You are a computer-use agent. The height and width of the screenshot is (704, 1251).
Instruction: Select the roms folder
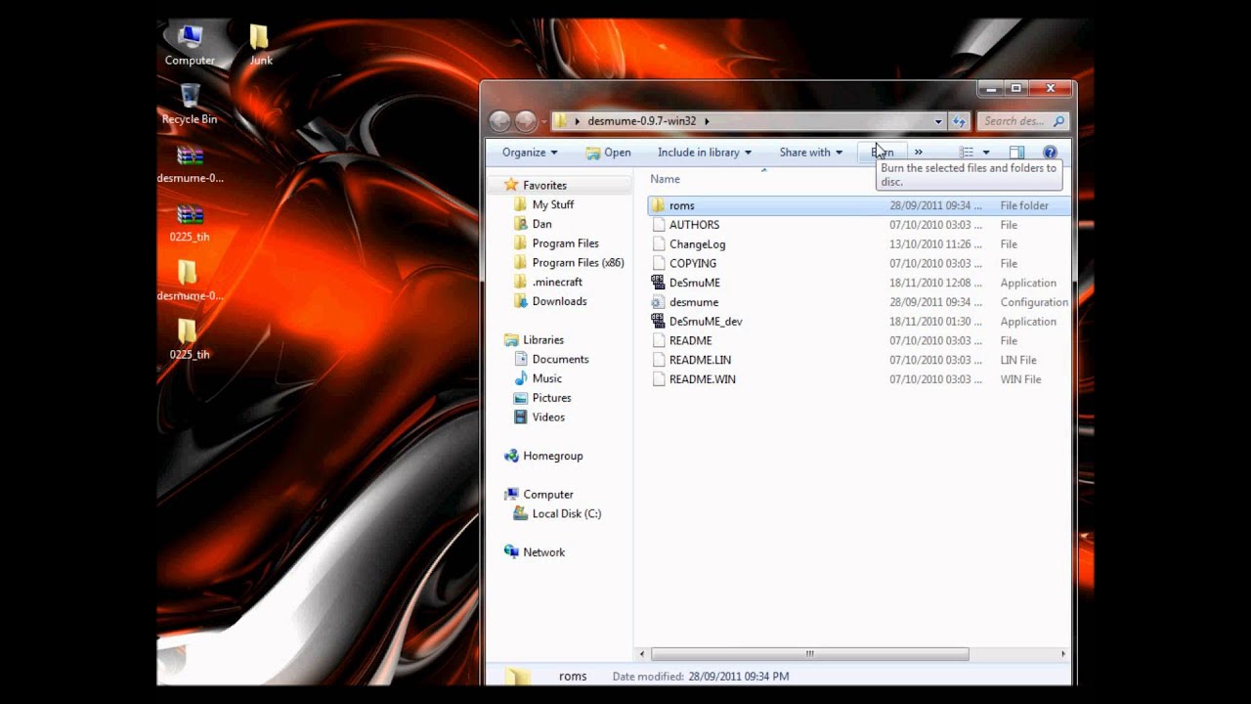coord(858,205)
